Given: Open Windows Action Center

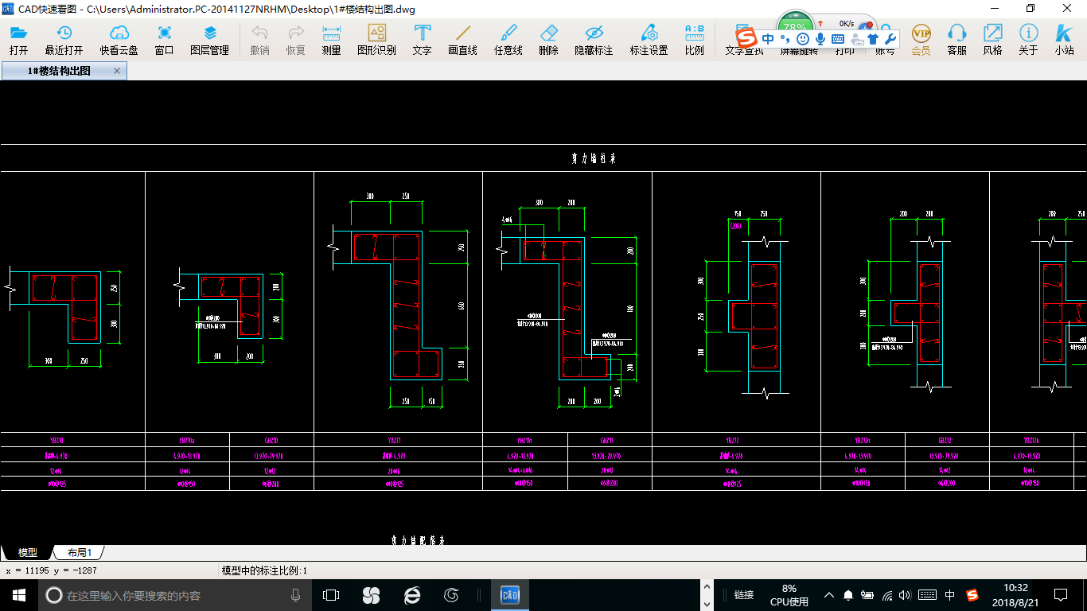Looking at the screenshot, I should point(1061,595).
